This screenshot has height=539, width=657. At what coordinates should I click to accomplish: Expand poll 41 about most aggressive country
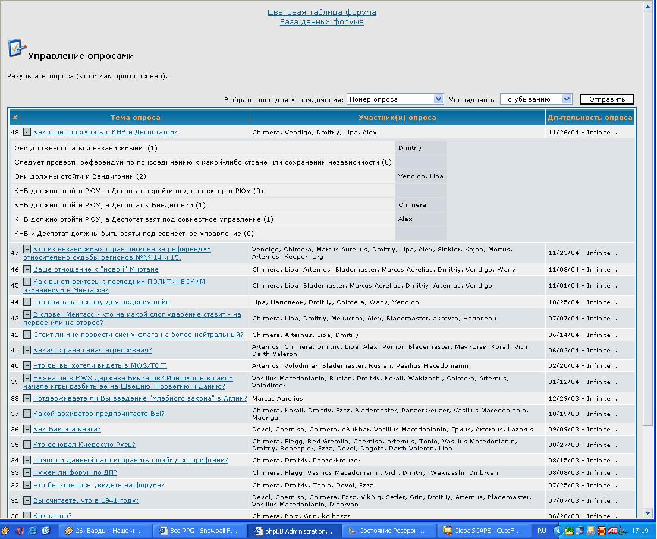tap(27, 350)
